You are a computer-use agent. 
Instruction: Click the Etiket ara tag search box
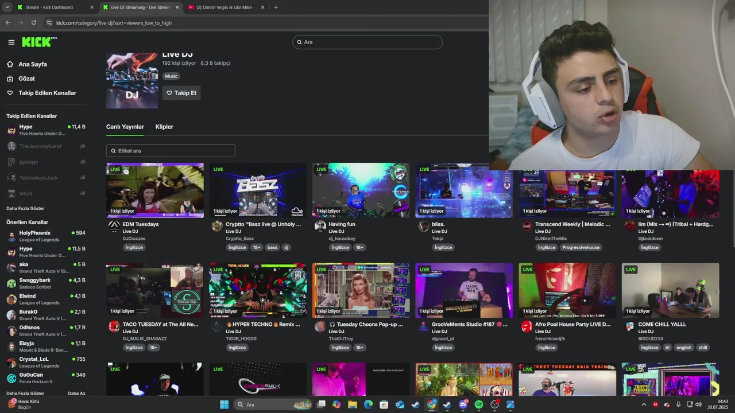pyautogui.click(x=171, y=151)
